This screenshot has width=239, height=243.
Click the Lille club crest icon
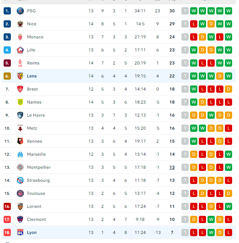20,50
